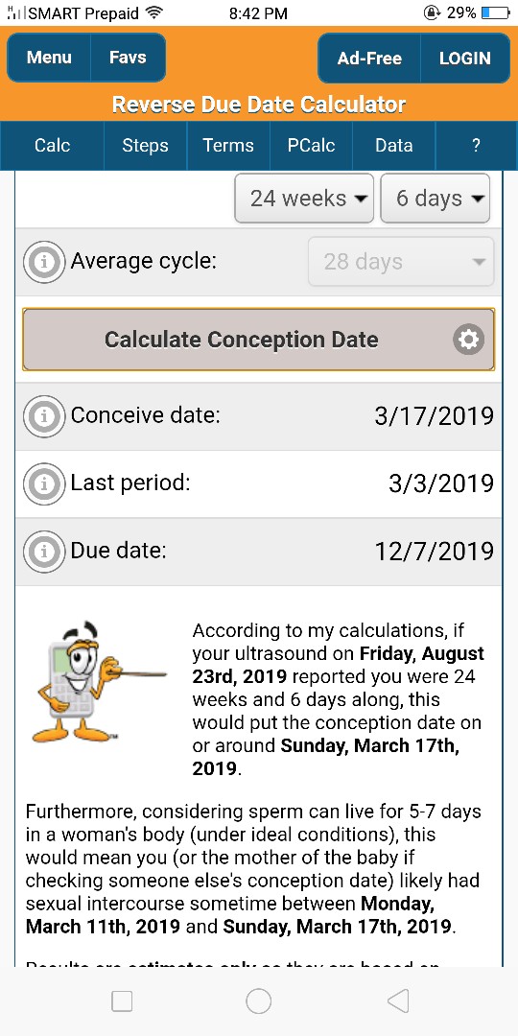Open the Data tab

point(394,146)
